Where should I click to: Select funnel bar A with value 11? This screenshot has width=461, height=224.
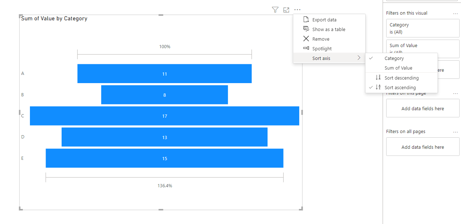pos(165,73)
